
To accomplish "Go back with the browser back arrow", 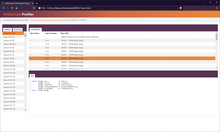I will pos(3,8).
